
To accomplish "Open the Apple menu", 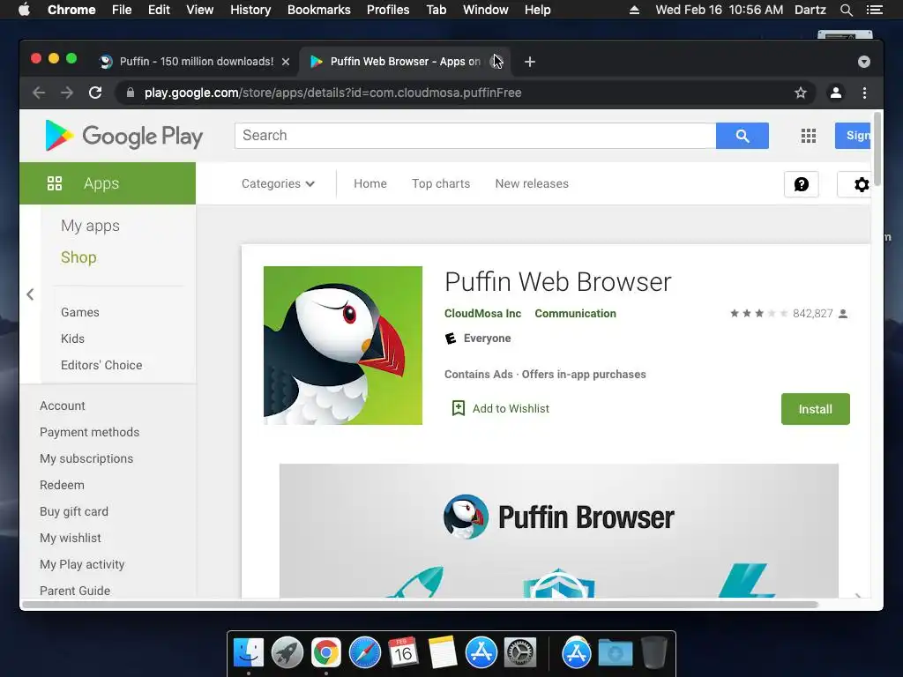I will [x=24, y=10].
